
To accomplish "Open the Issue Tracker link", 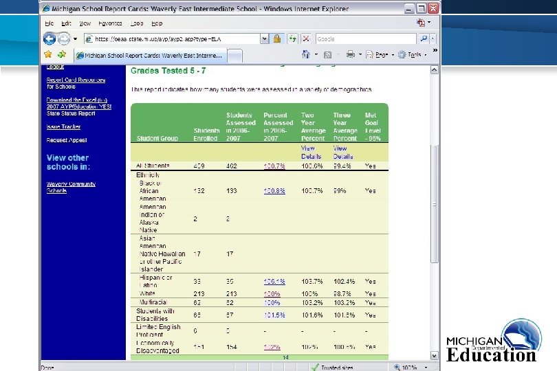I will 63,126.
